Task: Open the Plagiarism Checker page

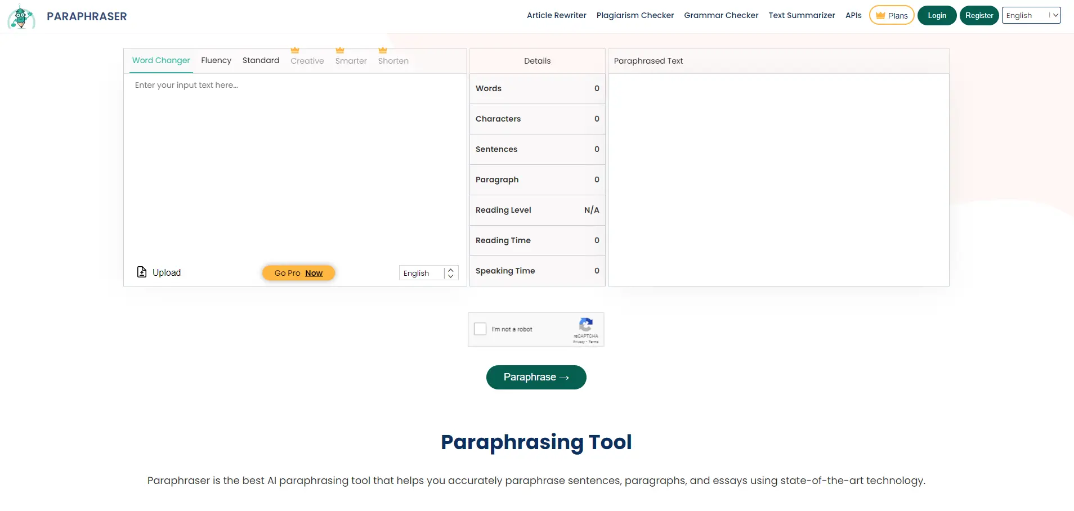Action: [635, 15]
